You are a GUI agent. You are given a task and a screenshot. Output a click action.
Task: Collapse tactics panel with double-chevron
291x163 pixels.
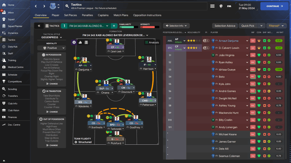pyautogui.click(x=39, y=26)
